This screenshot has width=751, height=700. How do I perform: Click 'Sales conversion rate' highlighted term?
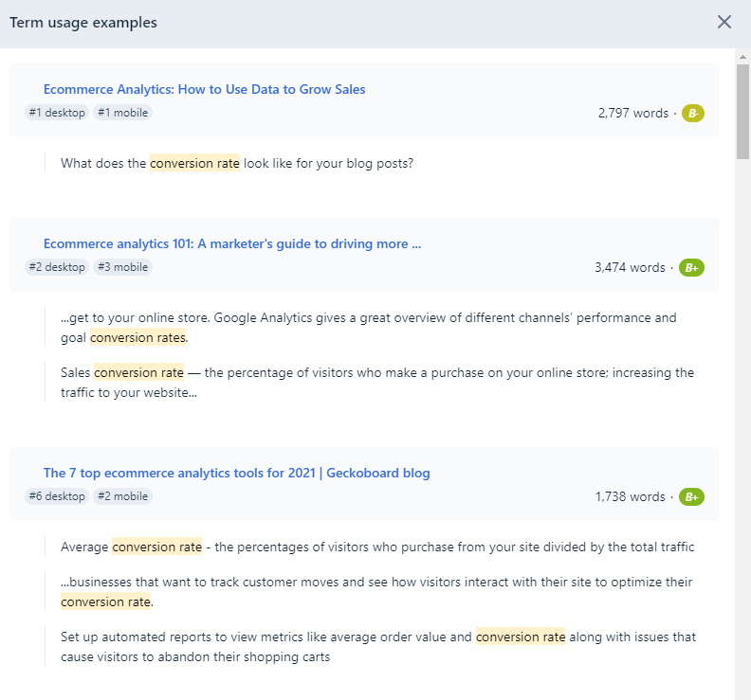click(x=122, y=372)
